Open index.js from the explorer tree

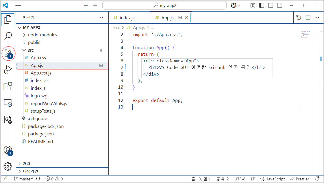point(62,88)
